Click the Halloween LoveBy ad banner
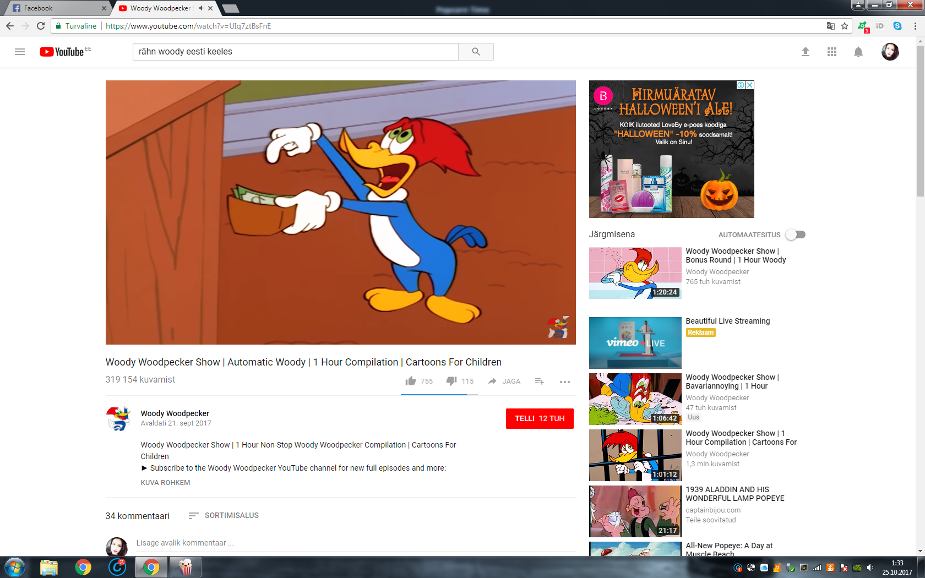925x578 pixels. (x=672, y=149)
